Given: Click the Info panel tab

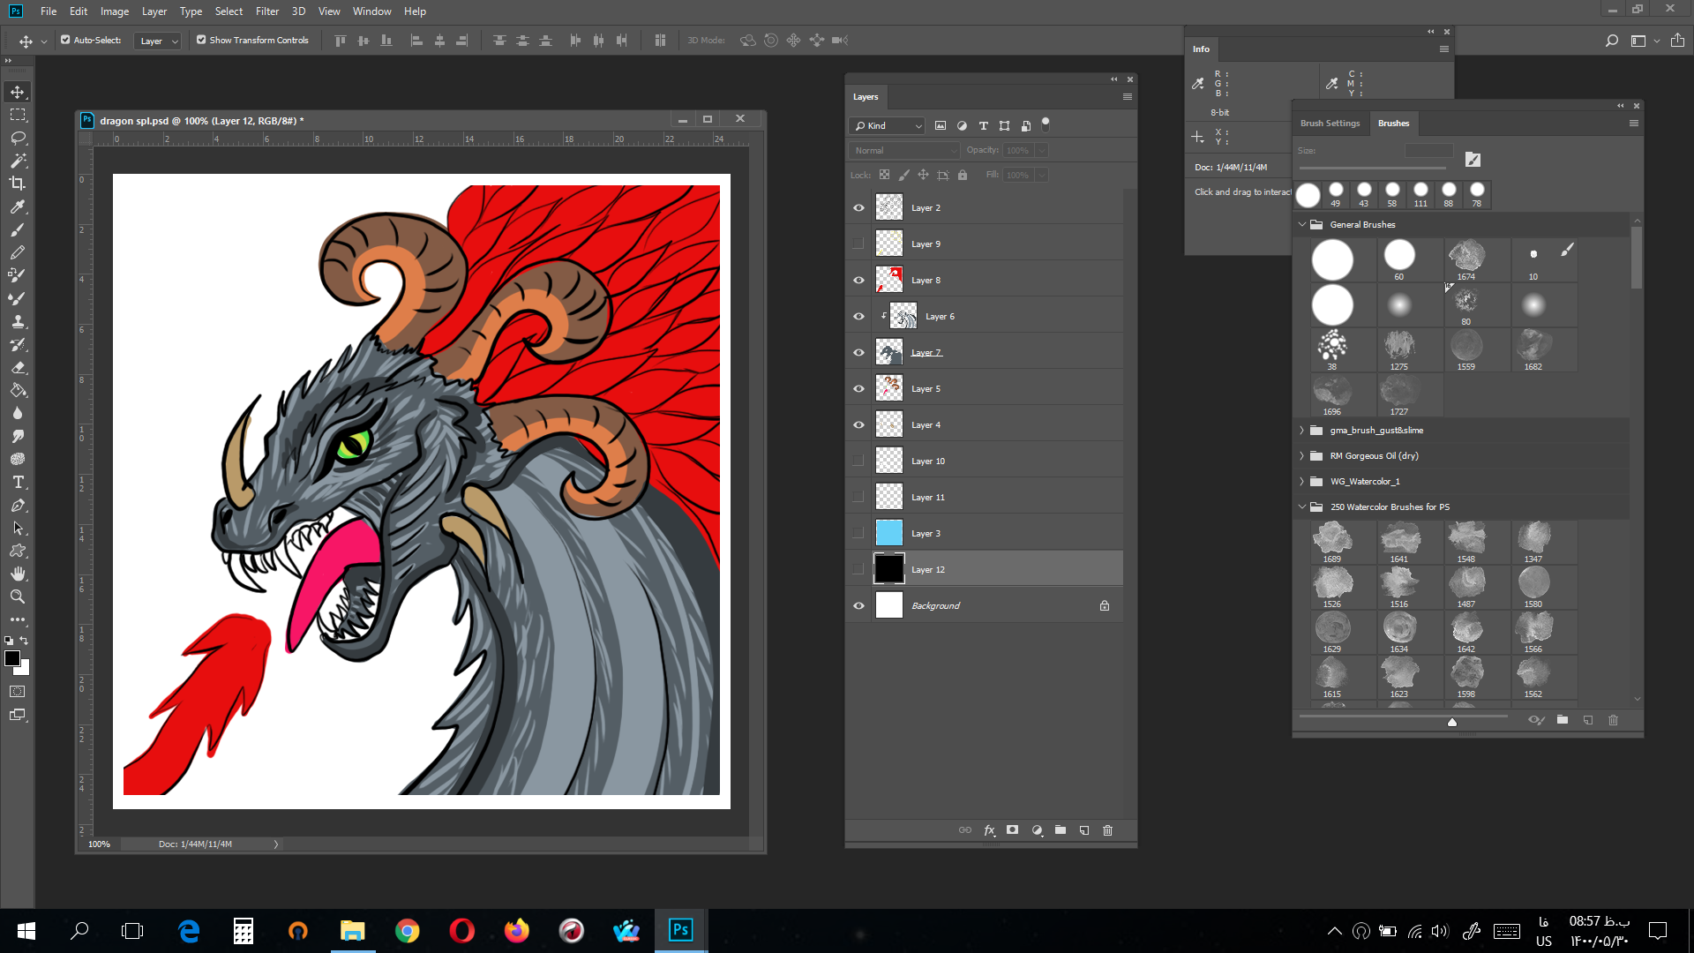Looking at the screenshot, I should coord(1201,49).
